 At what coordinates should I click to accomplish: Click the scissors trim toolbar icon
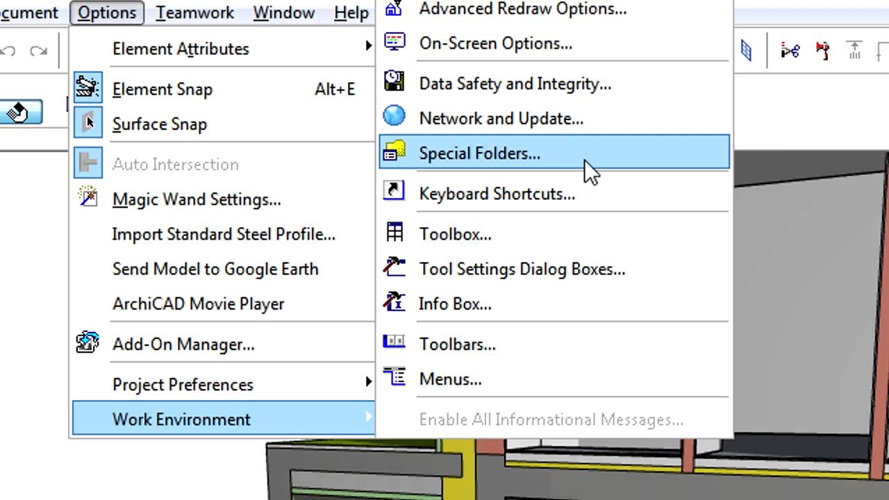[x=790, y=50]
